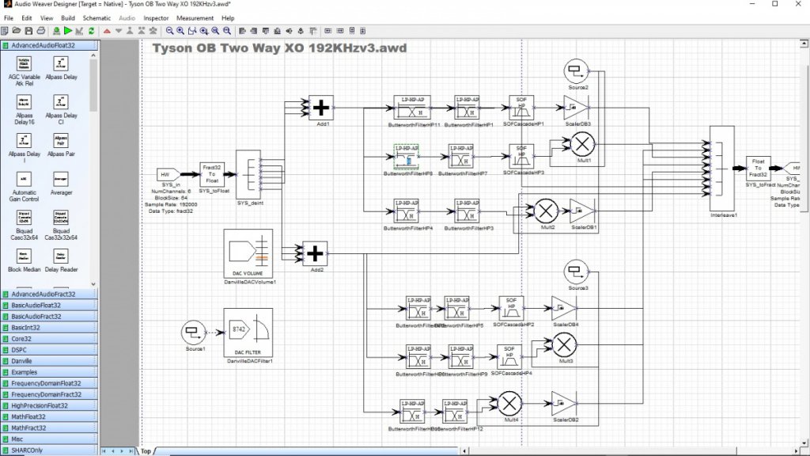The height and width of the screenshot is (456, 810).
Task: Open the Build menu
Action: click(68, 18)
